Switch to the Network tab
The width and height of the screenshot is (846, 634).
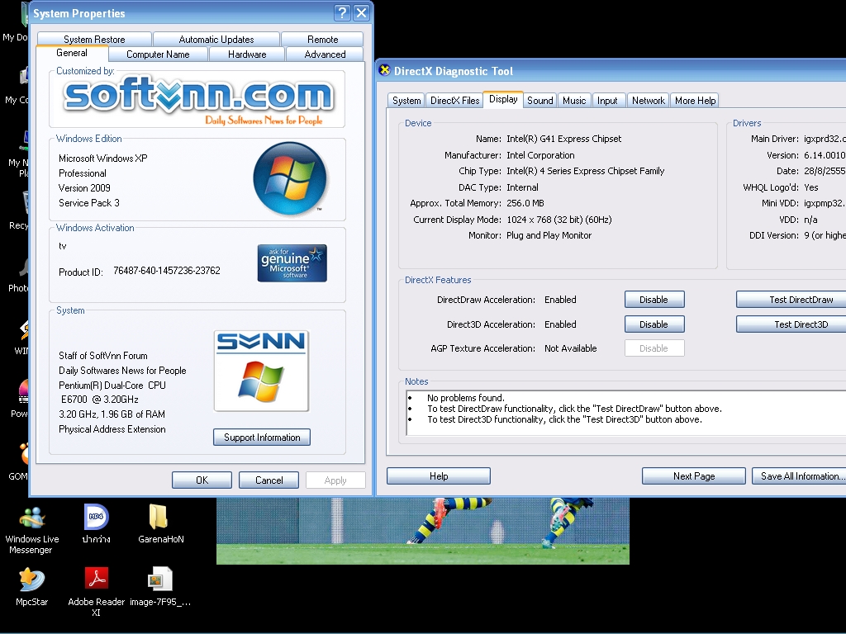click(x=649, y=100)
